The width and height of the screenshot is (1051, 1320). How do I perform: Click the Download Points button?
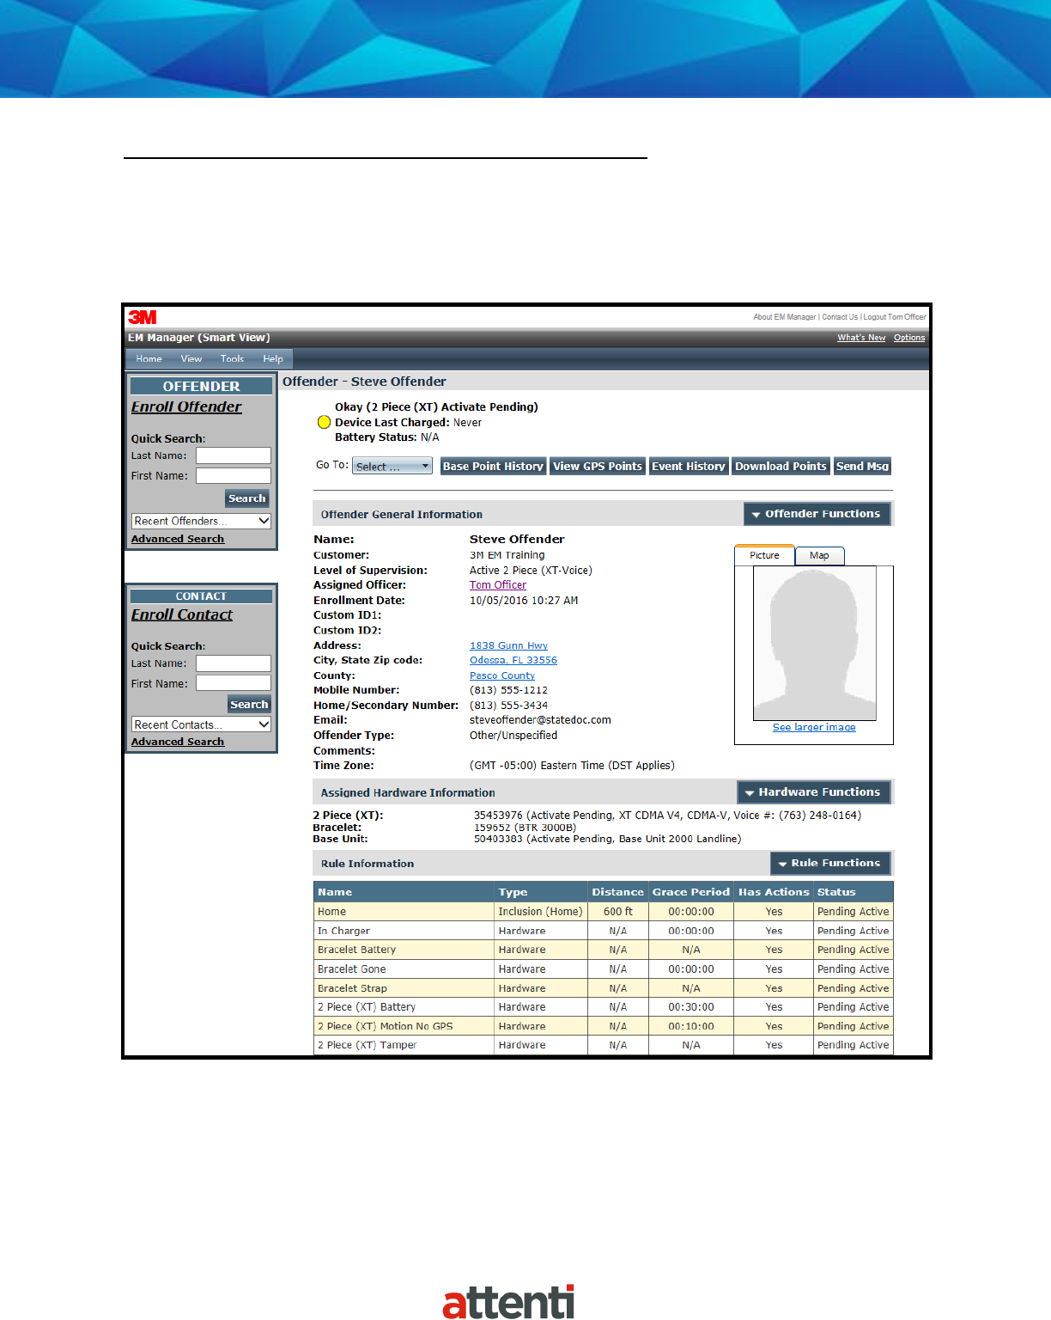coord(781,467)
